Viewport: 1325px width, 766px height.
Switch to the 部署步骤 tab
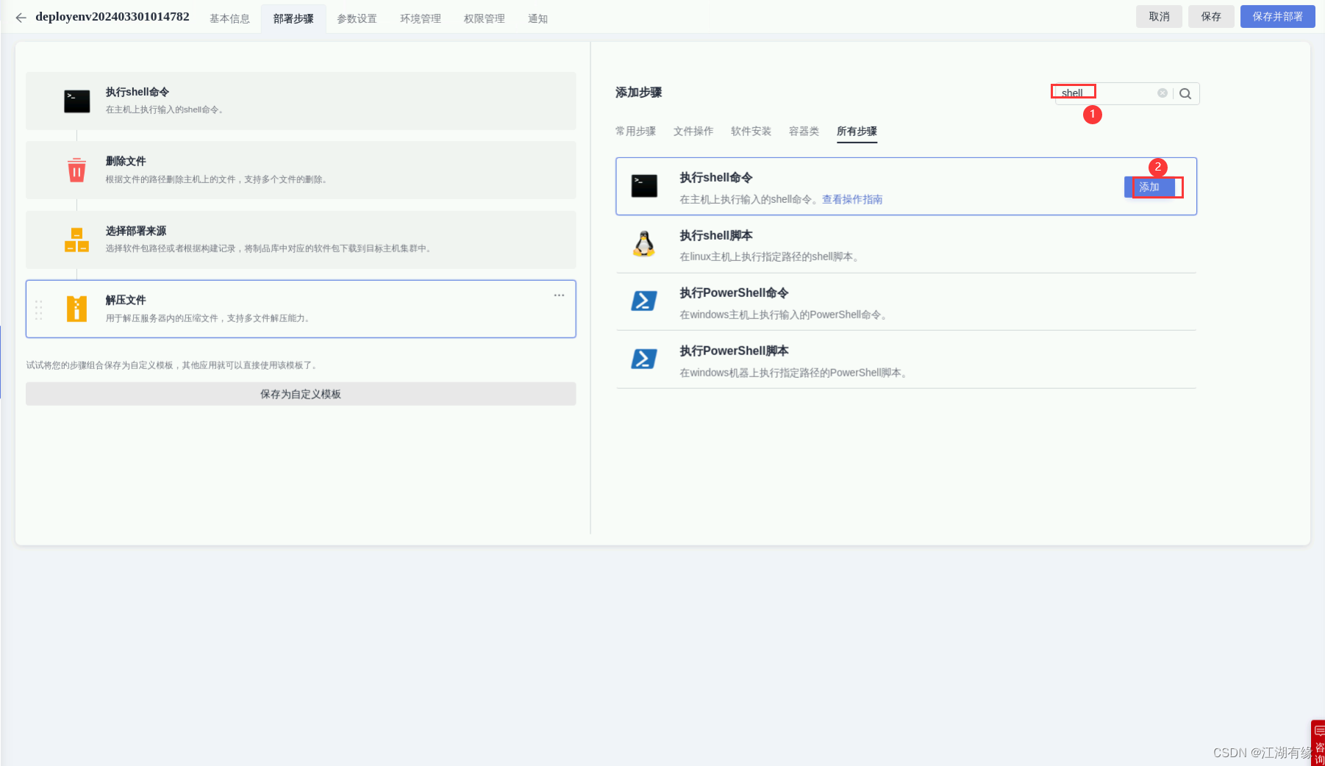pos(293,18)
